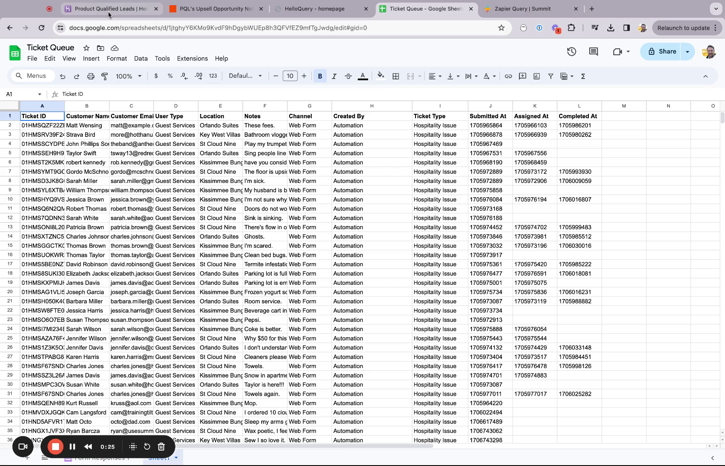Open the font family dropdown

[245, 76]
